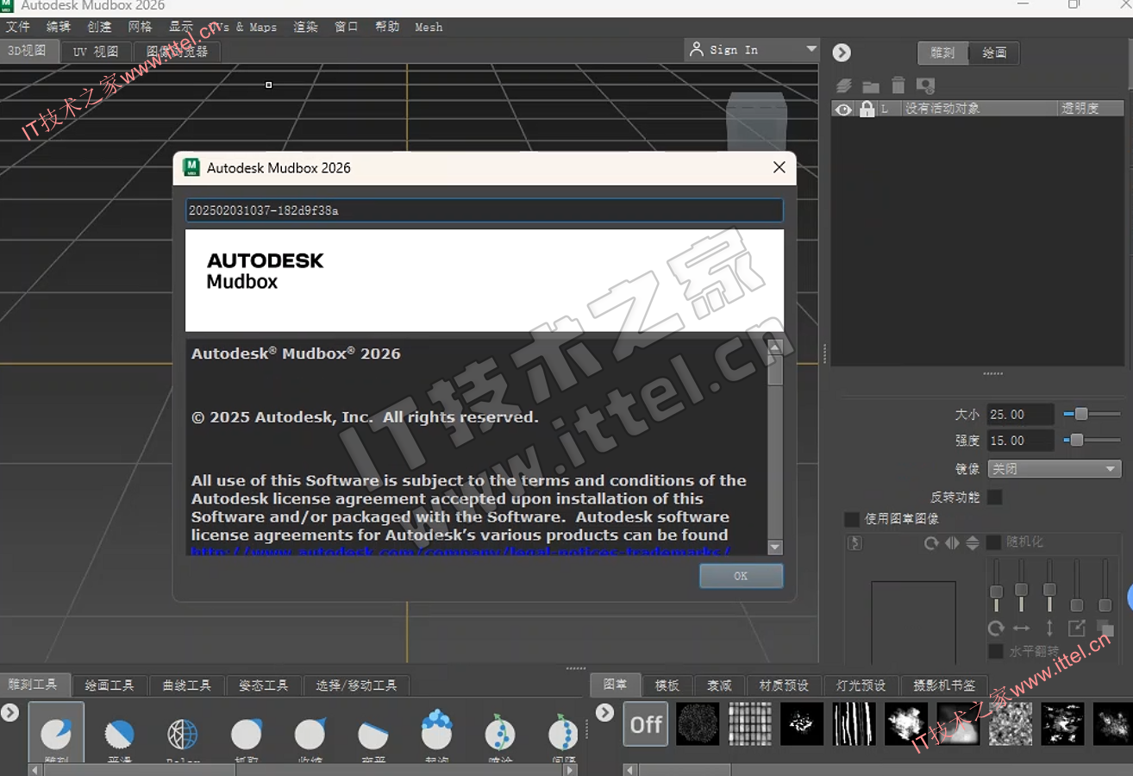Click the stamp flip-vertical triangles icon
Image resolution: width=1133 pixels, height=776 pixels.
(973, 543)
